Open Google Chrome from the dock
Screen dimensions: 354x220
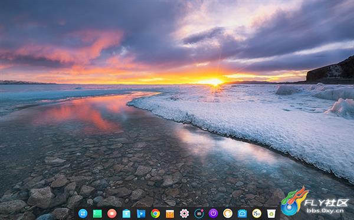(155, 214)
